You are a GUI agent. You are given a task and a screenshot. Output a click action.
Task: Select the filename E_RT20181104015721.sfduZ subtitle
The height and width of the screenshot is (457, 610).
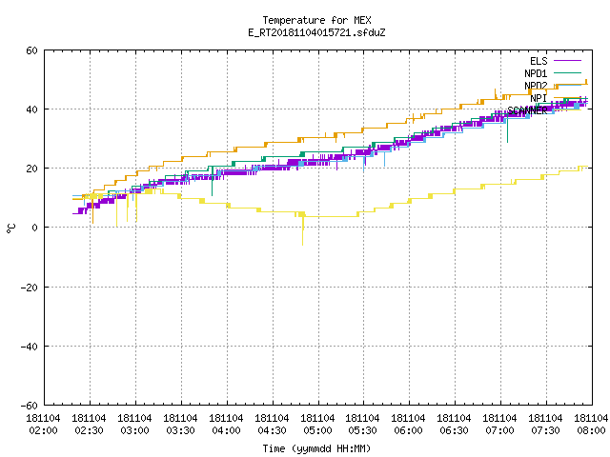click(x=316, y=32)
